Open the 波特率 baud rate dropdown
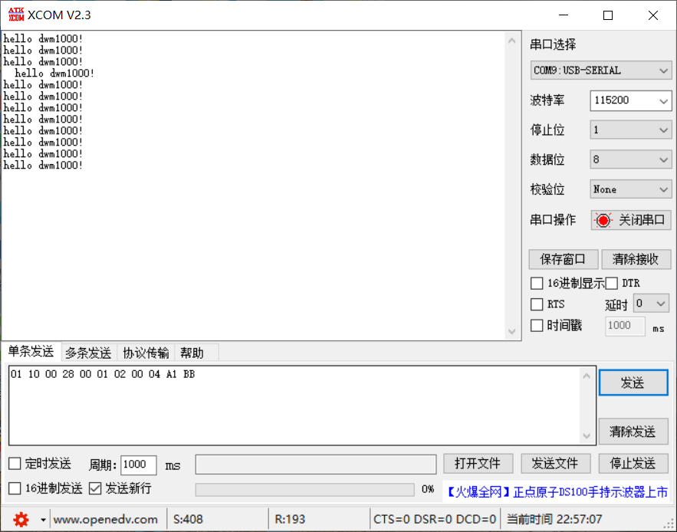Screen dimensions: 677x532 click(631, 100)
